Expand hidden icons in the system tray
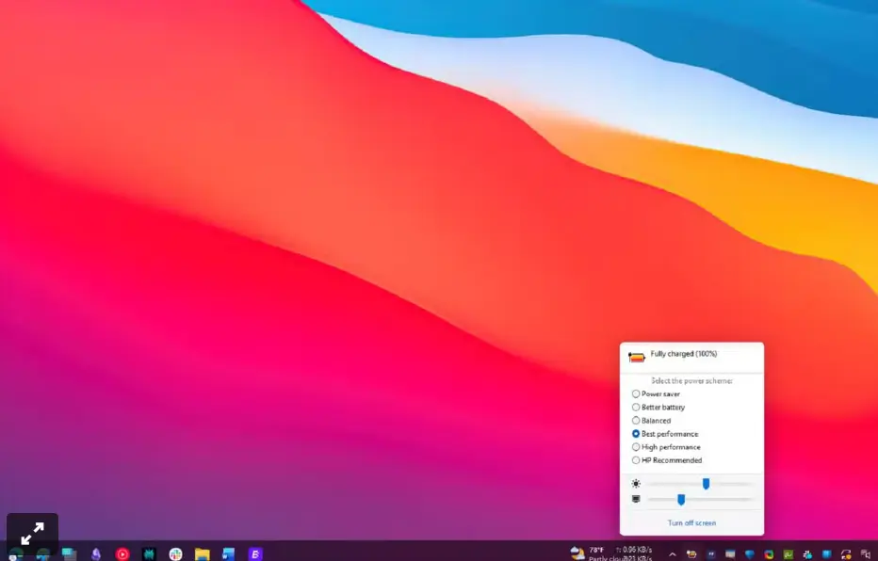This screenshot has height=561, width=878. 673,554
